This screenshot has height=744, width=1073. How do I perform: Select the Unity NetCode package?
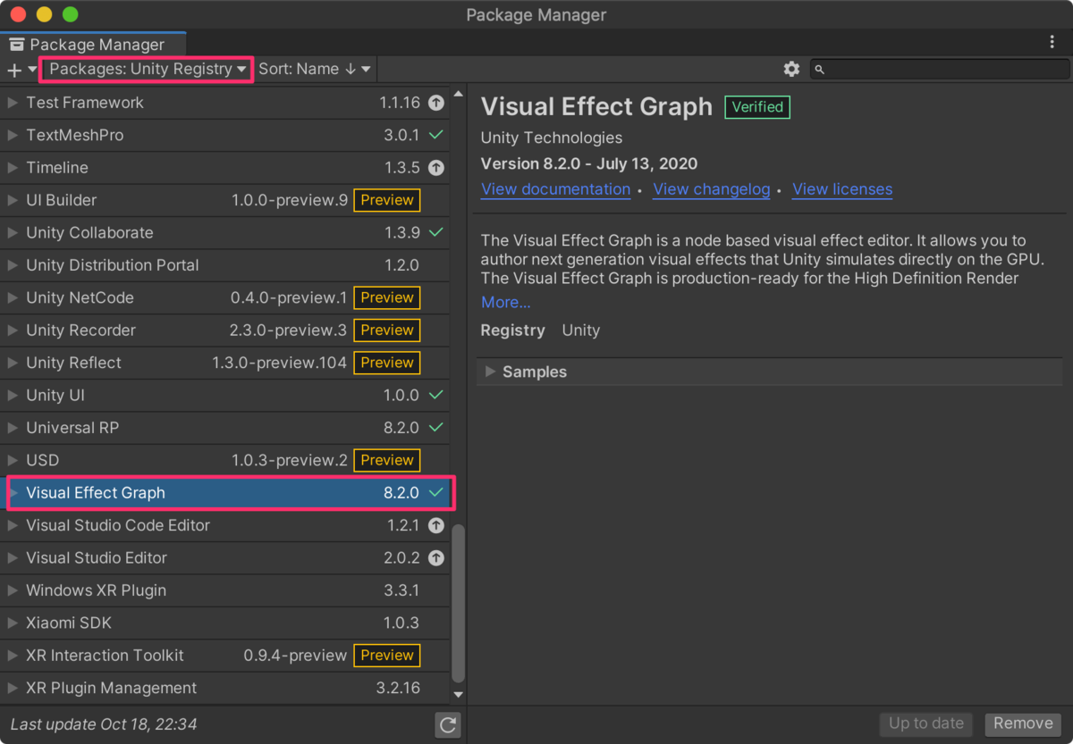(224, 297)
